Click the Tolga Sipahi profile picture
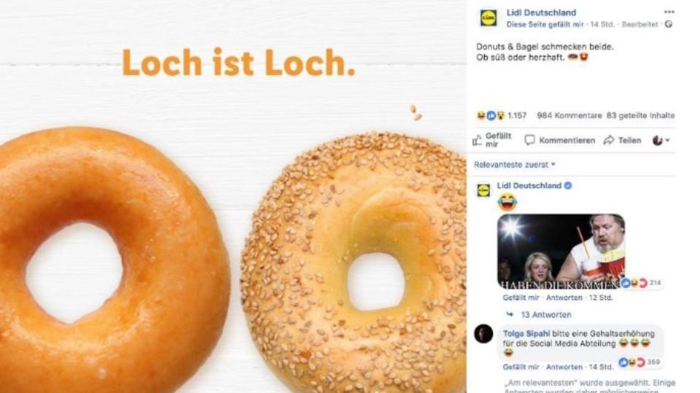700x393 pixels. 483,334
